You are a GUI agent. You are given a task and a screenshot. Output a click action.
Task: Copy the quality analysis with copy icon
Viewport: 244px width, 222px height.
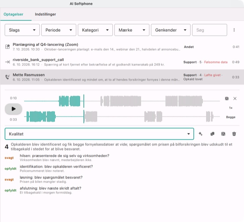212,134
